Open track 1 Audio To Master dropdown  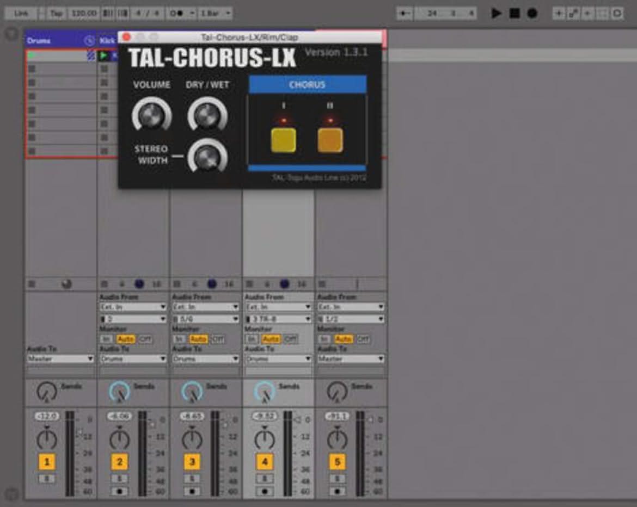pyautogui.click(x=60, y=359)
